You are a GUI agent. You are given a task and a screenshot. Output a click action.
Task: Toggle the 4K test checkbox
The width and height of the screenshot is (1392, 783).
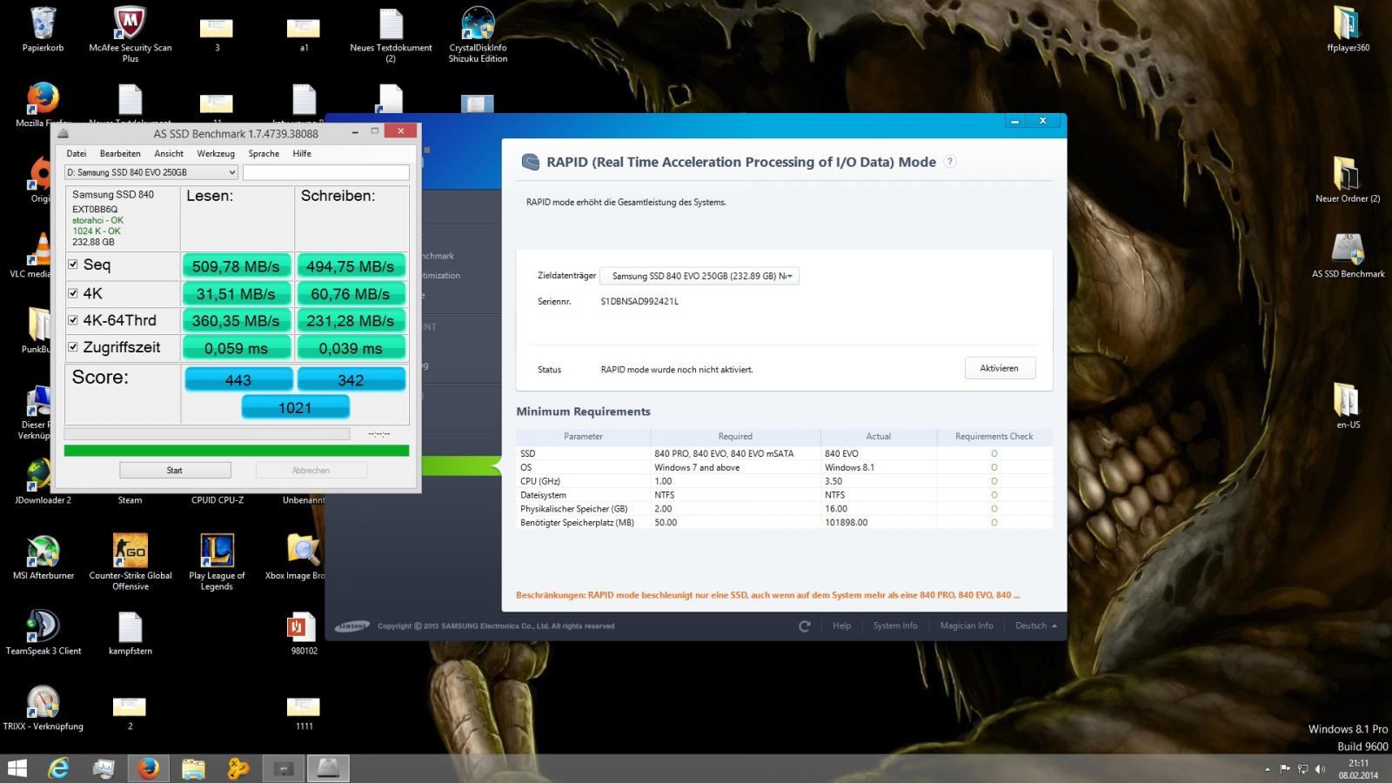click(73, 293)
